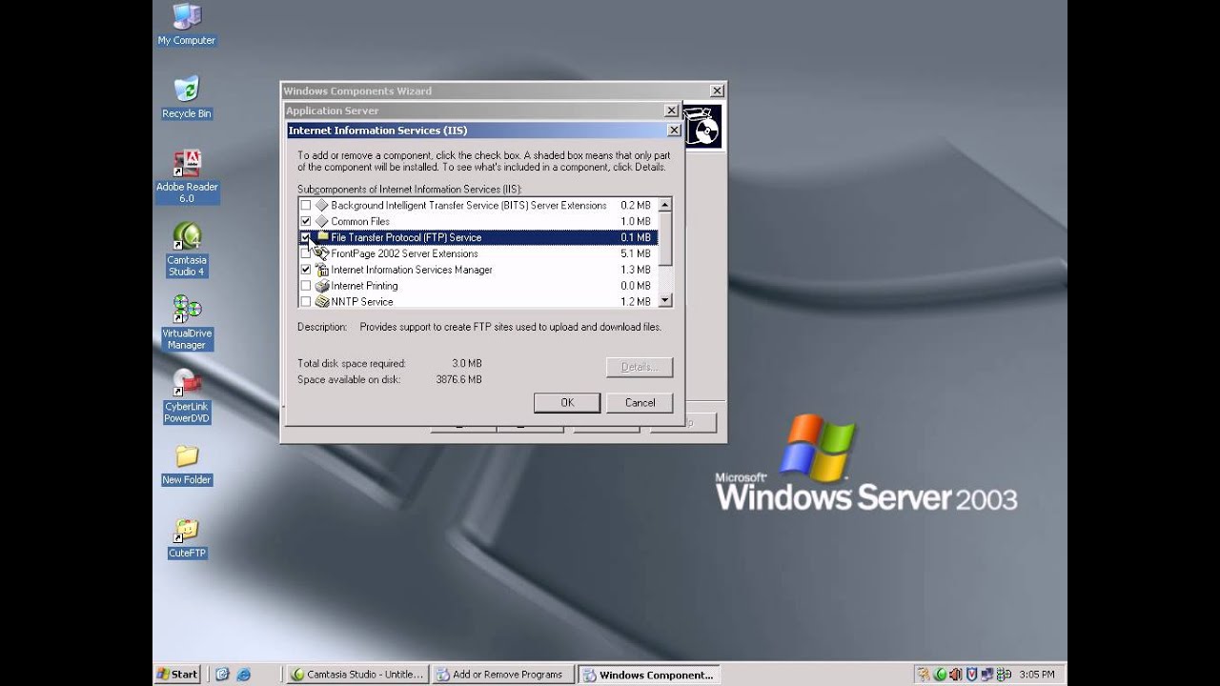Image resolution: width=1220 pixels, height=686 pixels.
Task: Click the FrontPage 2002 Server Extensions icon
Action: click(322, 253)
